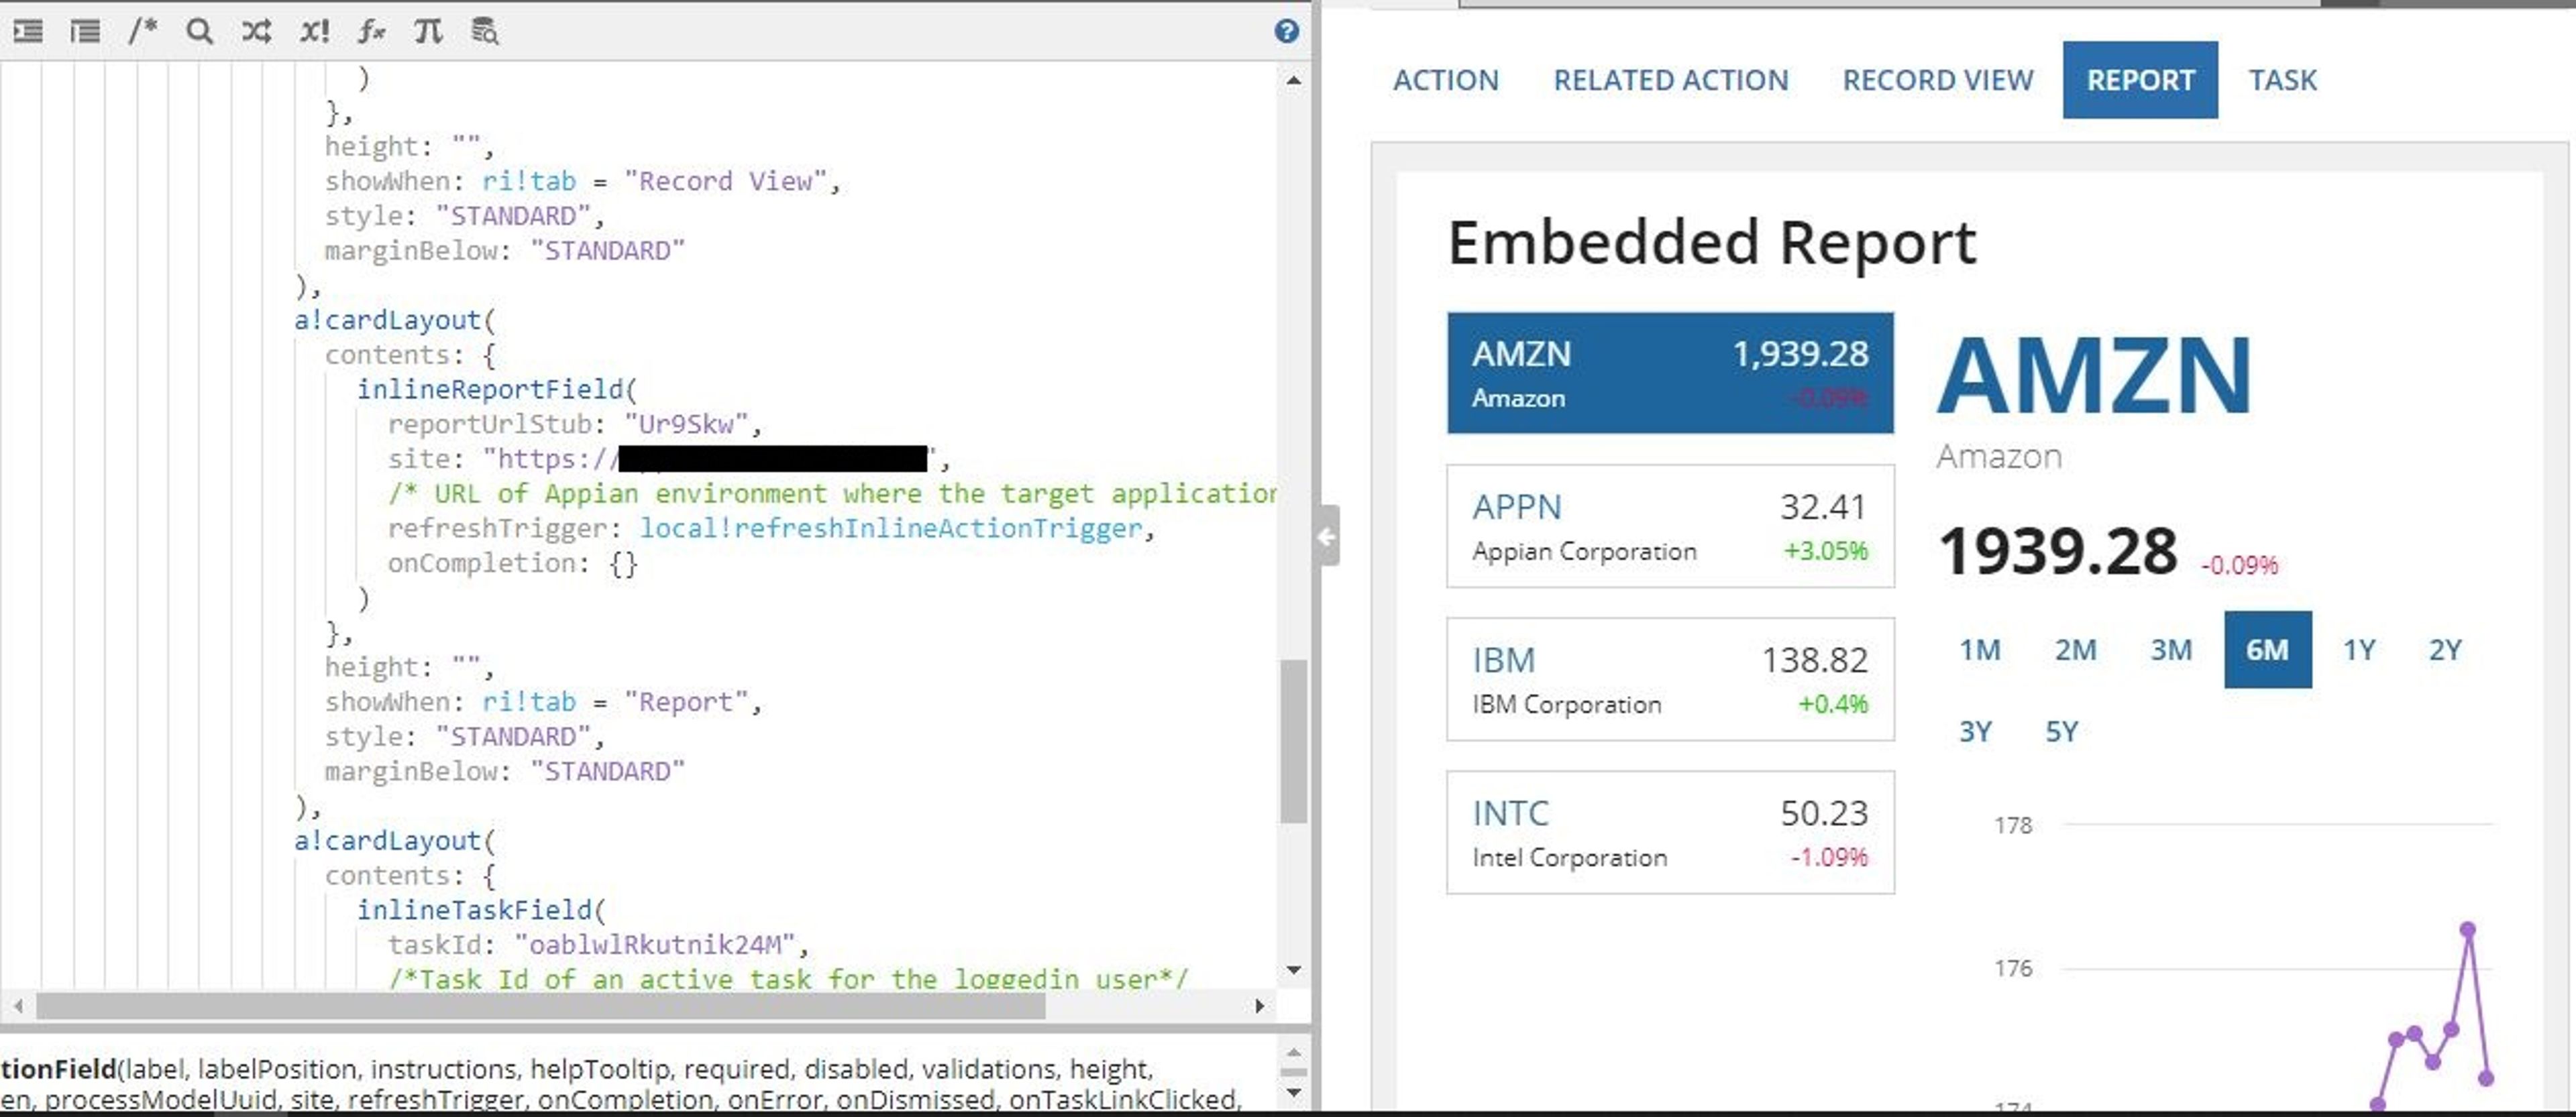Image resolution: width=2576 pixels, height=1117 pixels.
Task: Click the code editor vertical scrollbar up arrow
Action: (1294, 80)
